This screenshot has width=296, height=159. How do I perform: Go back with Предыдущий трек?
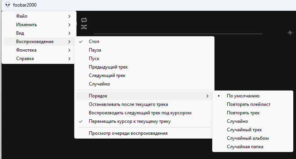(108, 67)
